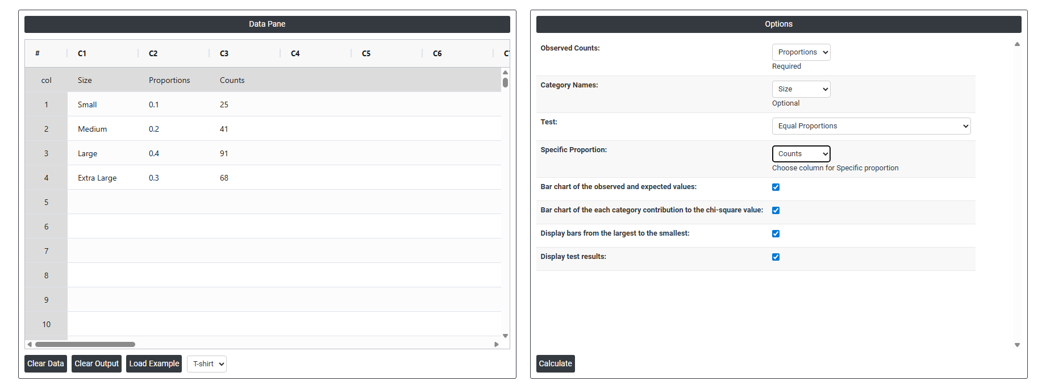Click the C3 column header
This screenshot has width=1046, height=389.
coord(224,53)
